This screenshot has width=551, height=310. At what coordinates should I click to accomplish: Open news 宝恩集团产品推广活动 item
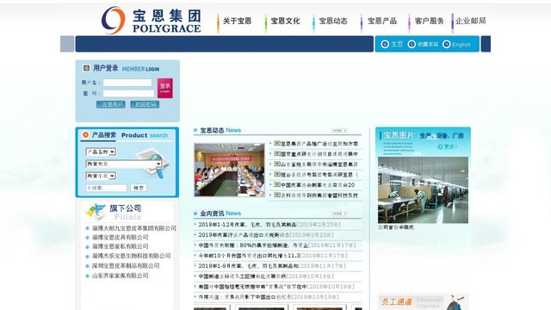319,144
